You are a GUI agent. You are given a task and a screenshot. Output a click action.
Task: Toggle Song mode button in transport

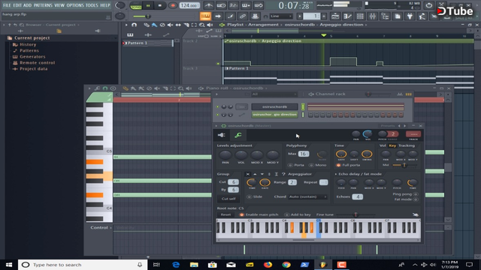coord(135,6)
